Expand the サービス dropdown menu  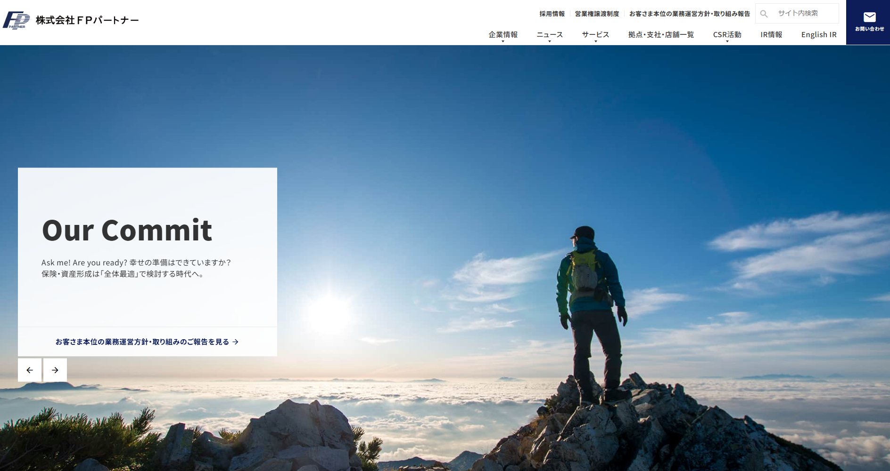pos(595,35)
